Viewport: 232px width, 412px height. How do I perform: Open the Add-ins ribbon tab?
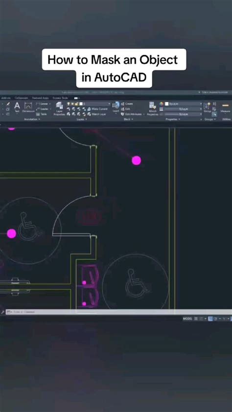click(5, 98)
